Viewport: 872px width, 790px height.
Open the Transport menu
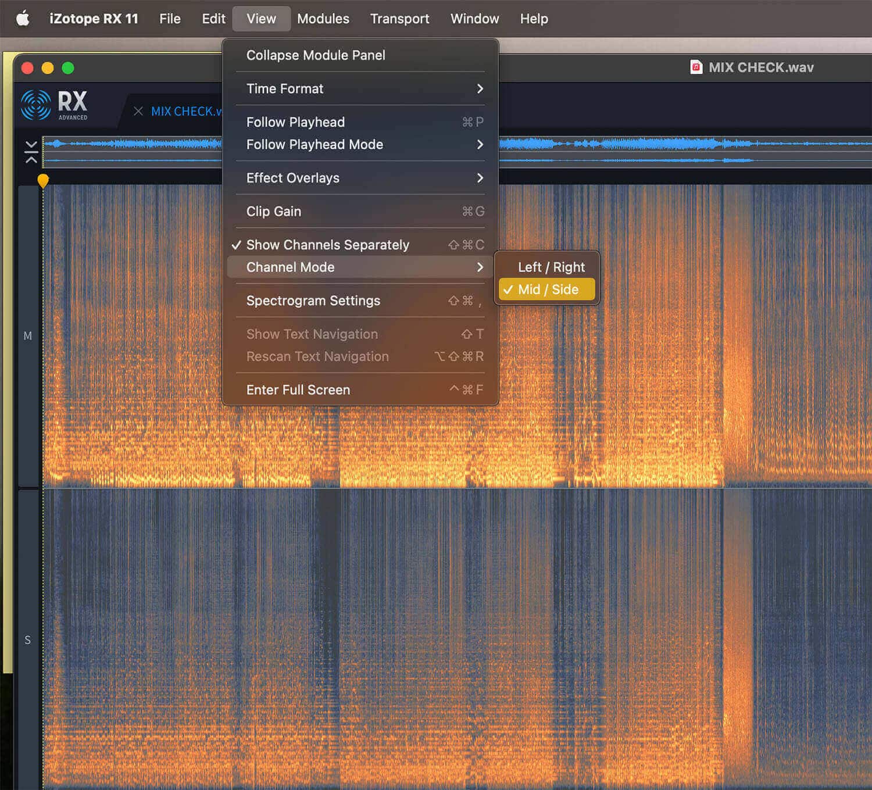(400, 19)
